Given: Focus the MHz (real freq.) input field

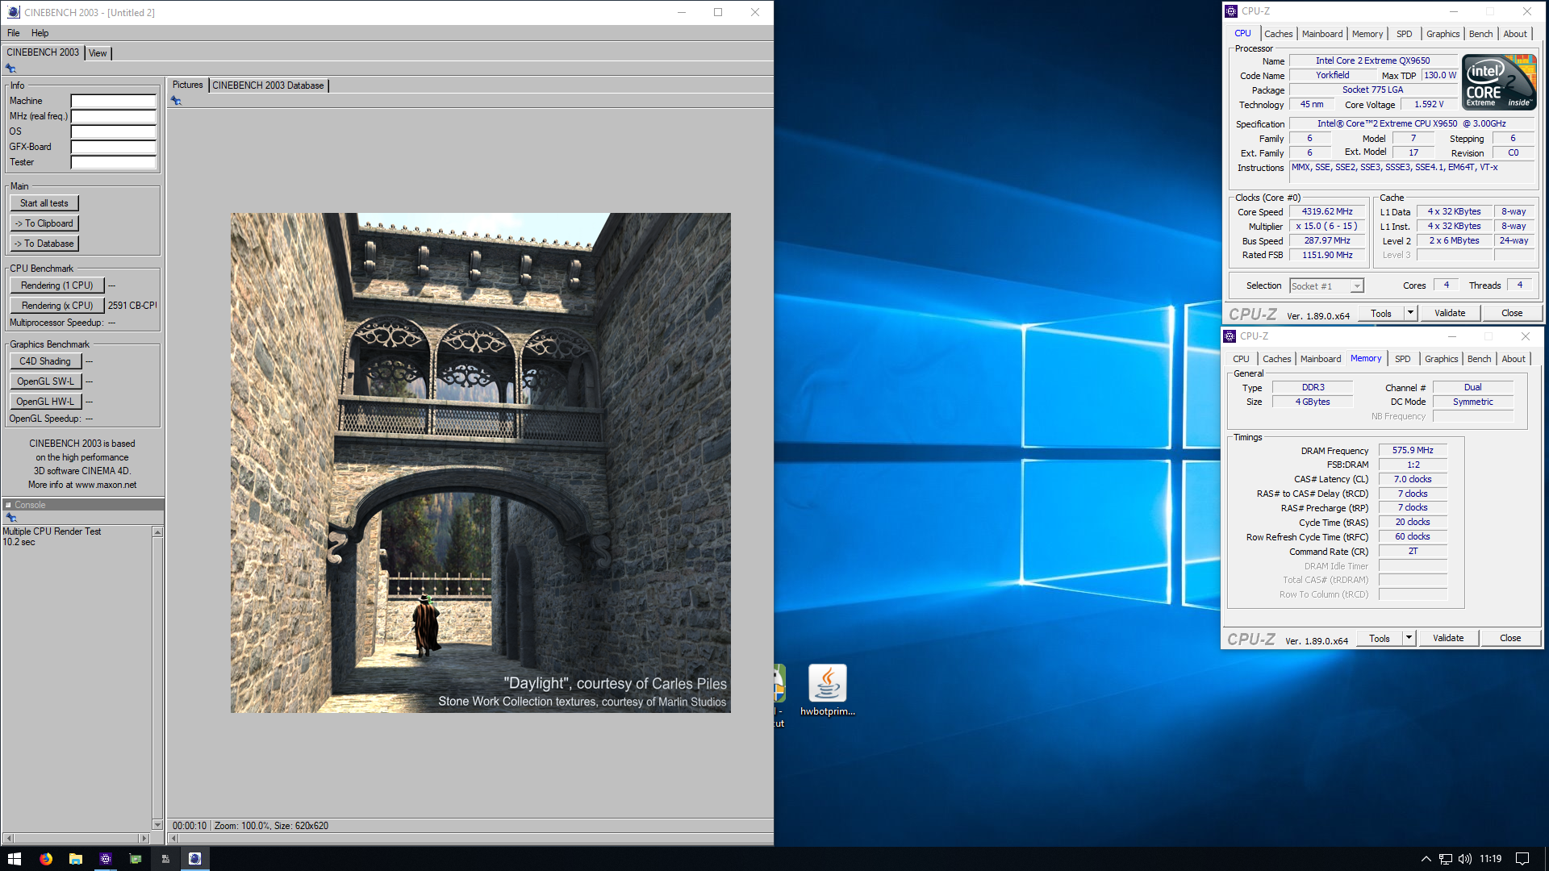Looking at the screenshot, I should [113, 117].
